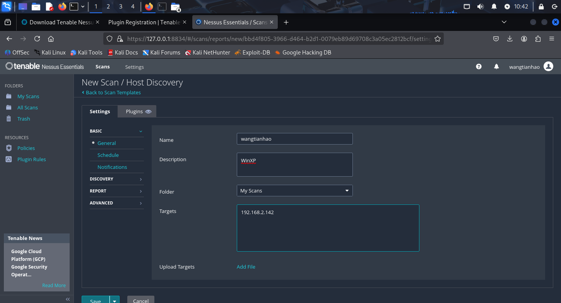Screen dimensions: 561x303
Task: Switch to workspace 2
Action: point(108,7)
